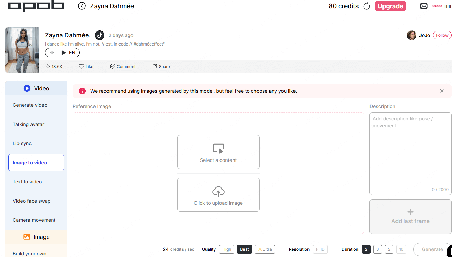The image size is (452, 257).
Task: Click the waveform icon in the voice pill
Action: [52, 53]
